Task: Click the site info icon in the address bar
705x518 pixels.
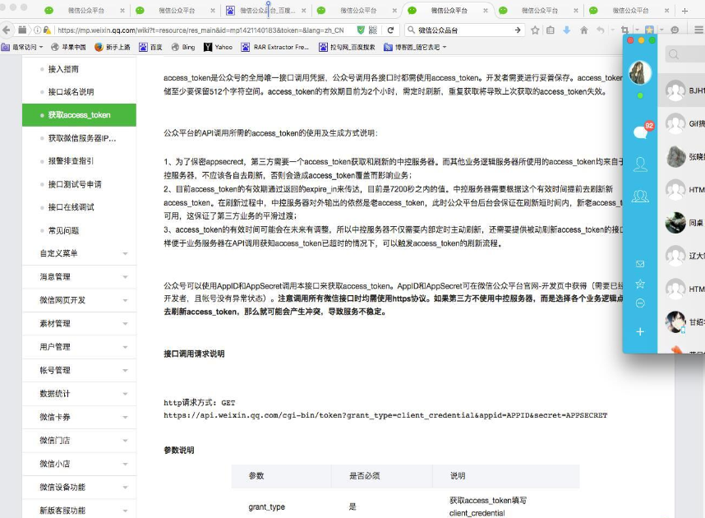Action: coord(37,30)
